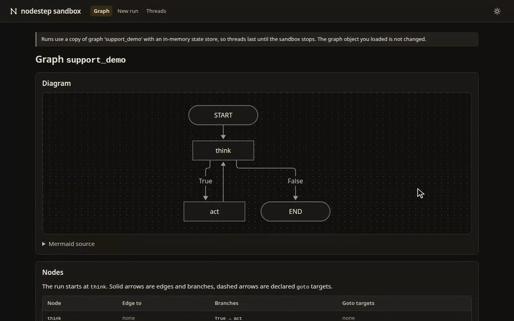The height and width of the screenshot is (321, 514).
Task: Click the Goto targets column header
Action: tap(358, 304)
